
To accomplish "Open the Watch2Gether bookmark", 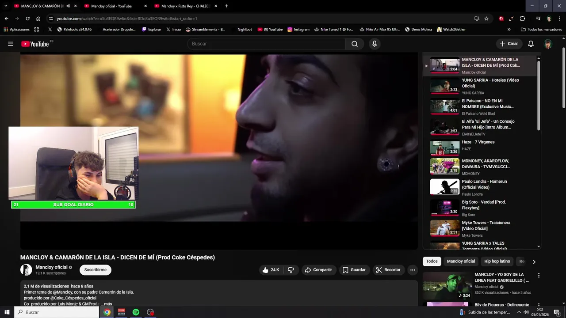I will [451, 30].
